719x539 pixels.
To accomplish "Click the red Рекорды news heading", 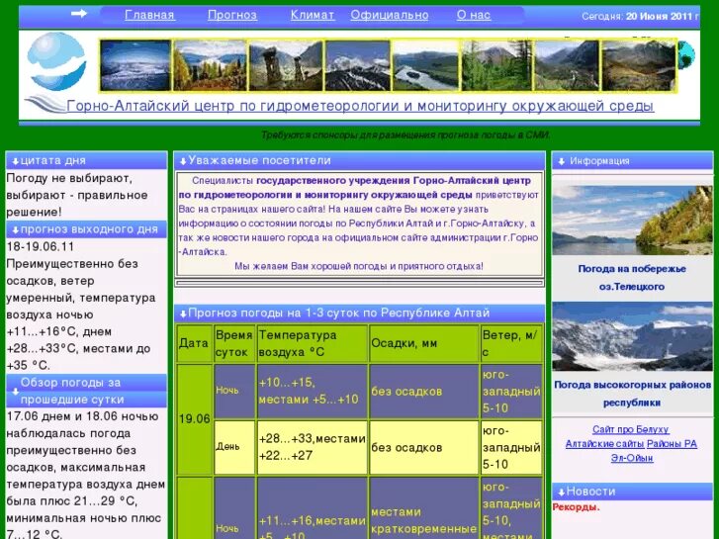I will (576, 507).
